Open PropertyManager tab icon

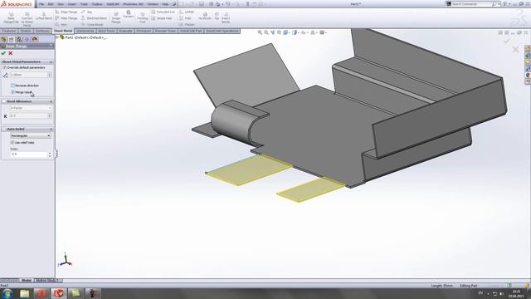[x=11, y=39]
